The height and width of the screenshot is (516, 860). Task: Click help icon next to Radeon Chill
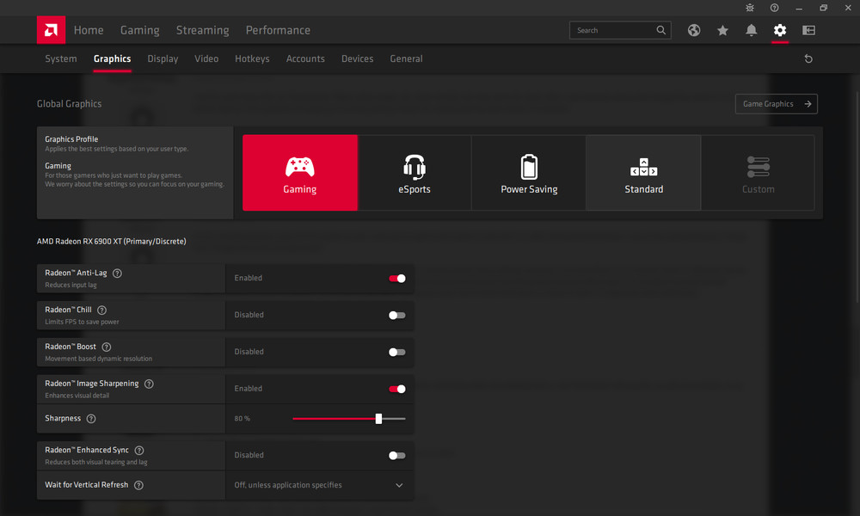101,310
